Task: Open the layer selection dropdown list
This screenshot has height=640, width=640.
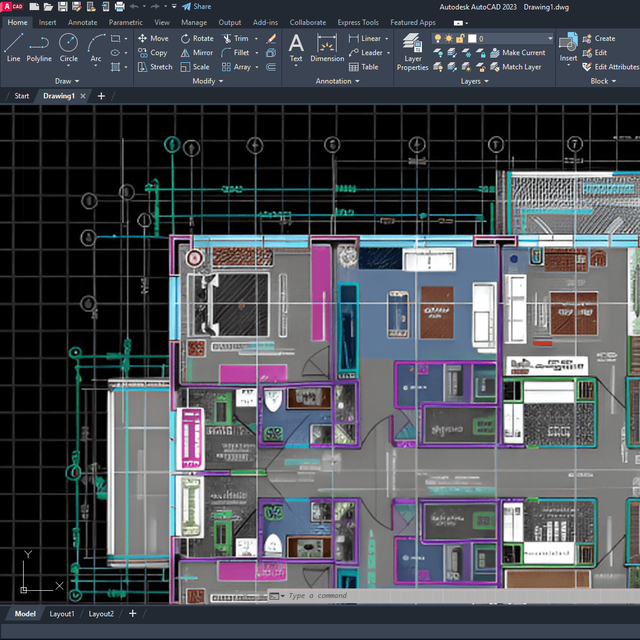Action: pos(550,39)
